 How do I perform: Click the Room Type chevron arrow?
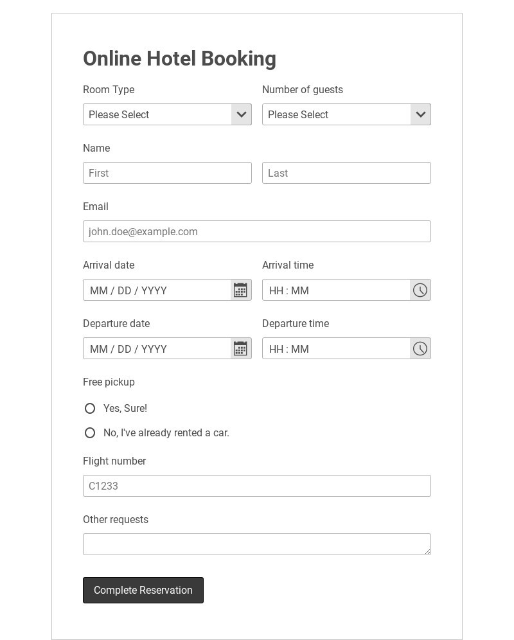(x=242, y=114)
